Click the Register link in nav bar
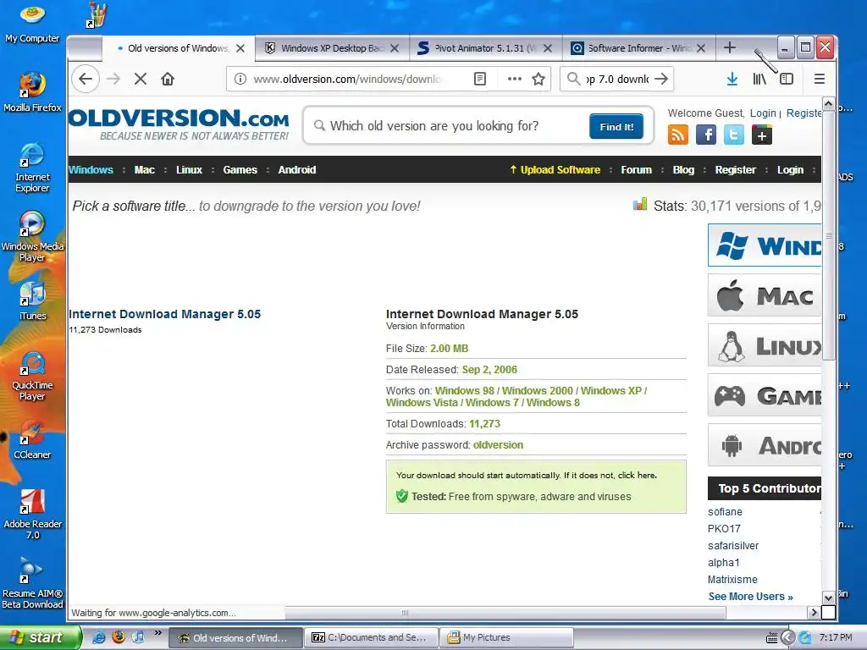 click(736, 169)
